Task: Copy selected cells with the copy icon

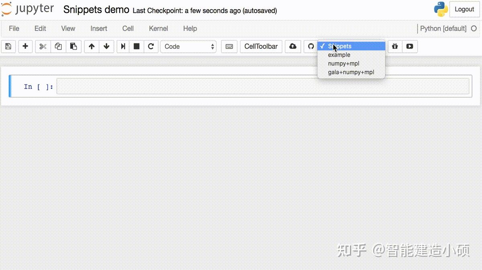Action: click(x=58, y=46)
